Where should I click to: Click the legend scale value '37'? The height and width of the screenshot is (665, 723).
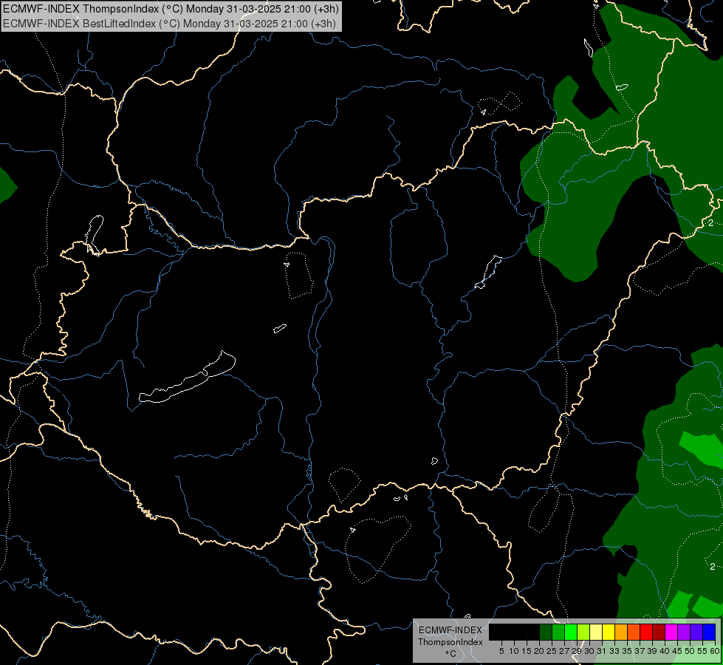pyautogui.click(x=640, y=651)
